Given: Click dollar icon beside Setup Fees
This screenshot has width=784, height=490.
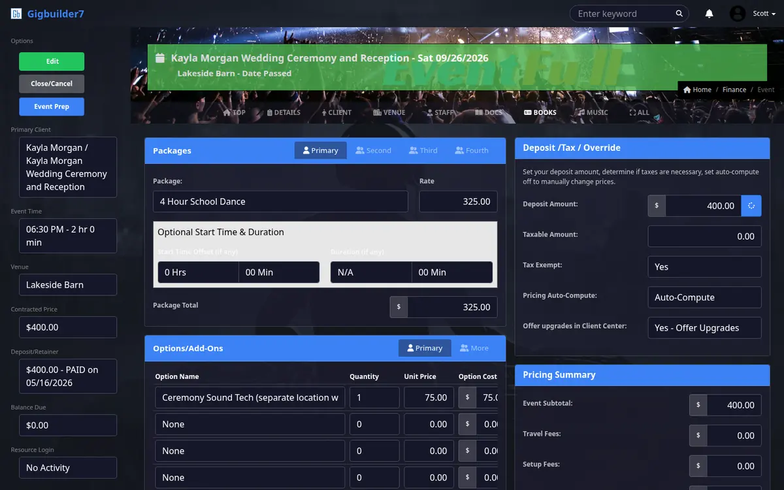Looking at the screenshot, I should click(698, 466).
